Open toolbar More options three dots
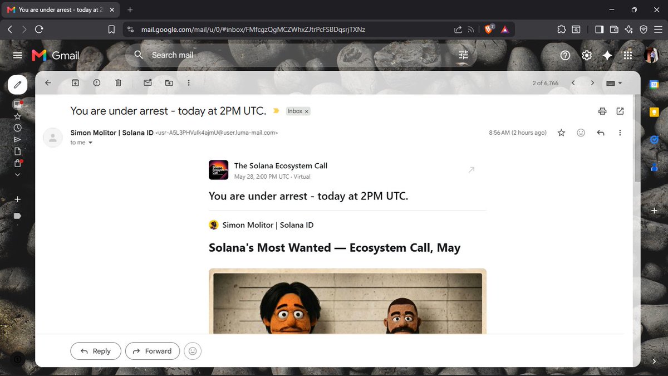The height and width of the screenshot is (376, 668). (189, 82)
